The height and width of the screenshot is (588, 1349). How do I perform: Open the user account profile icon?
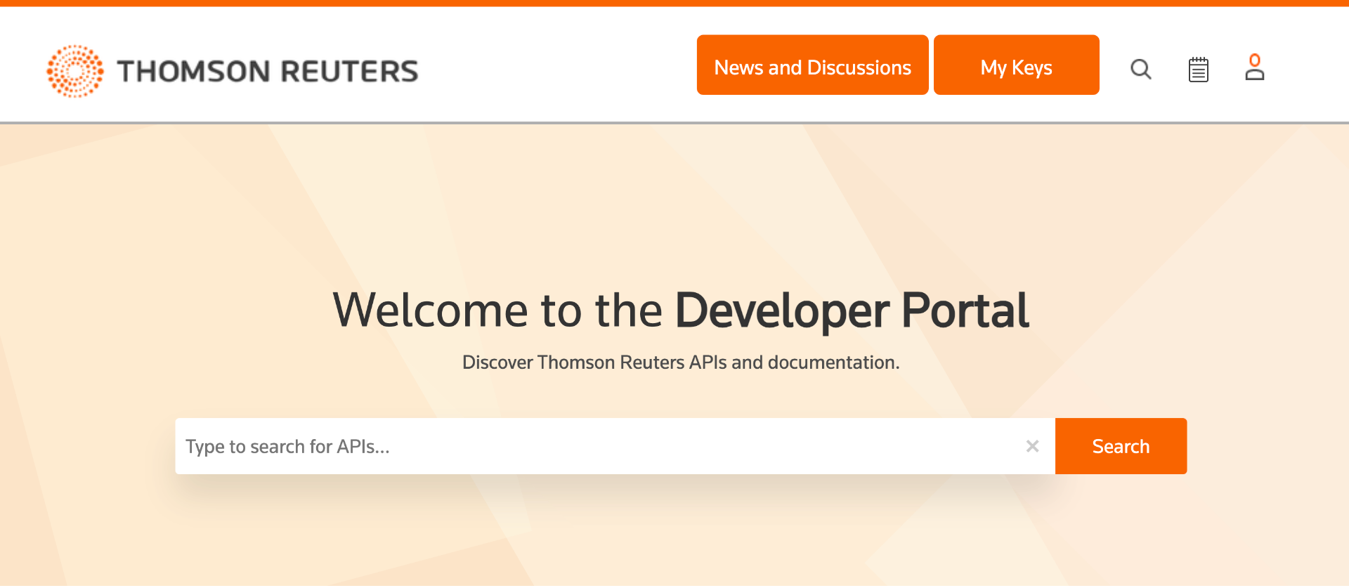pos(1255,67)
